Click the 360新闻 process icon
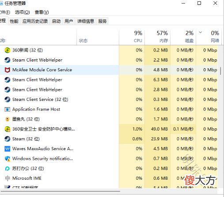 click(x=7, y=50)
